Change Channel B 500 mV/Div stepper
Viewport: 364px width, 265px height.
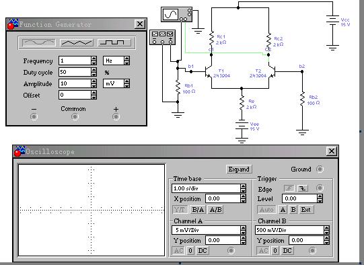pos(326,230)
